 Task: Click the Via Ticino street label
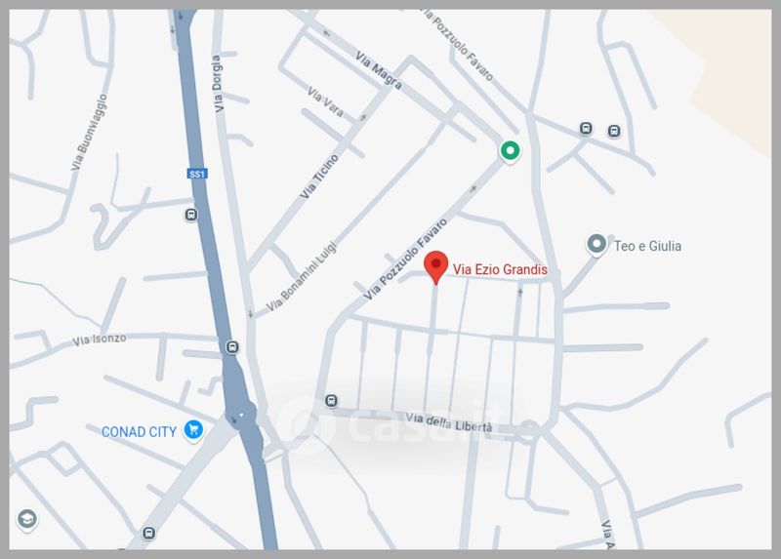319,177
